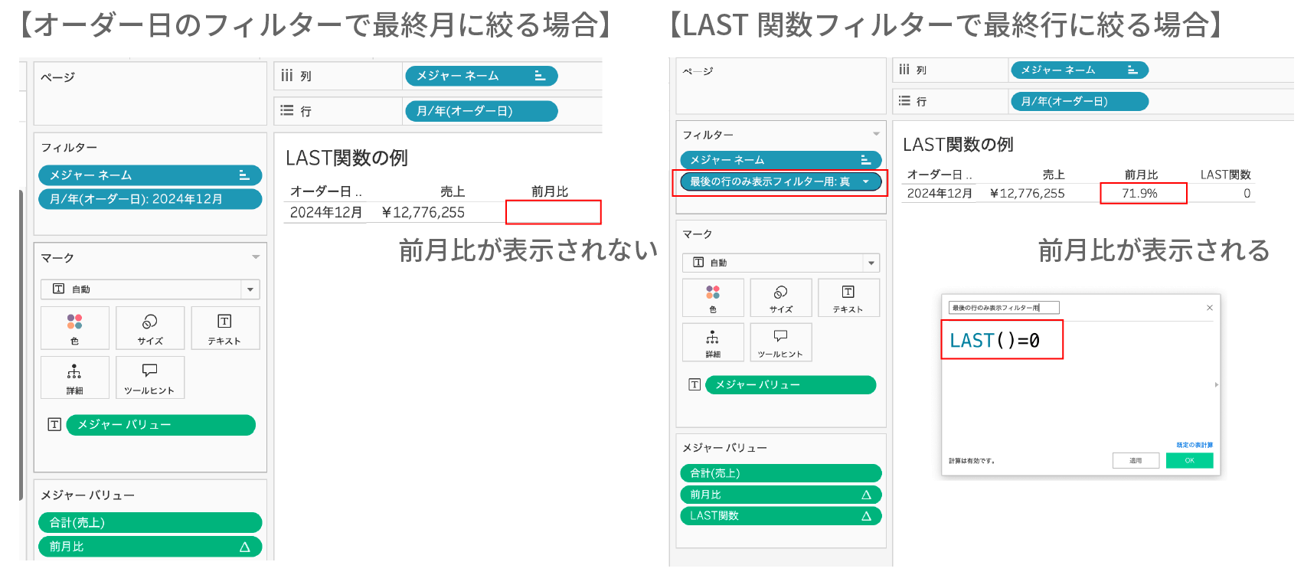Click 2024年12月 row header in right table
Screen dimensions: 1304x575
940,194
